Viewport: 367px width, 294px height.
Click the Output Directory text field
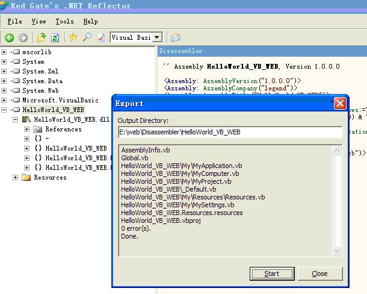click(x=230, y=132)
